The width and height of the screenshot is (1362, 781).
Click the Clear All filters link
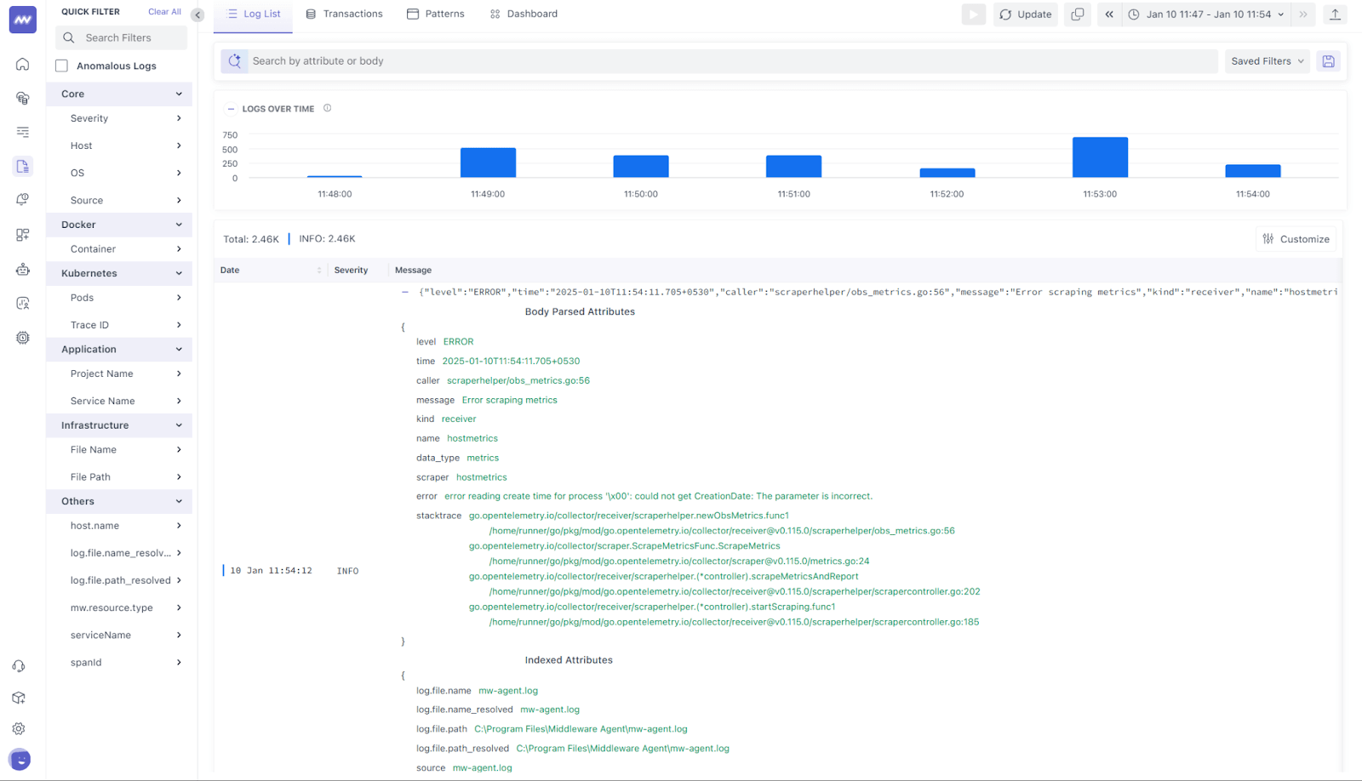pyautogui.click(x=164, y=11)
